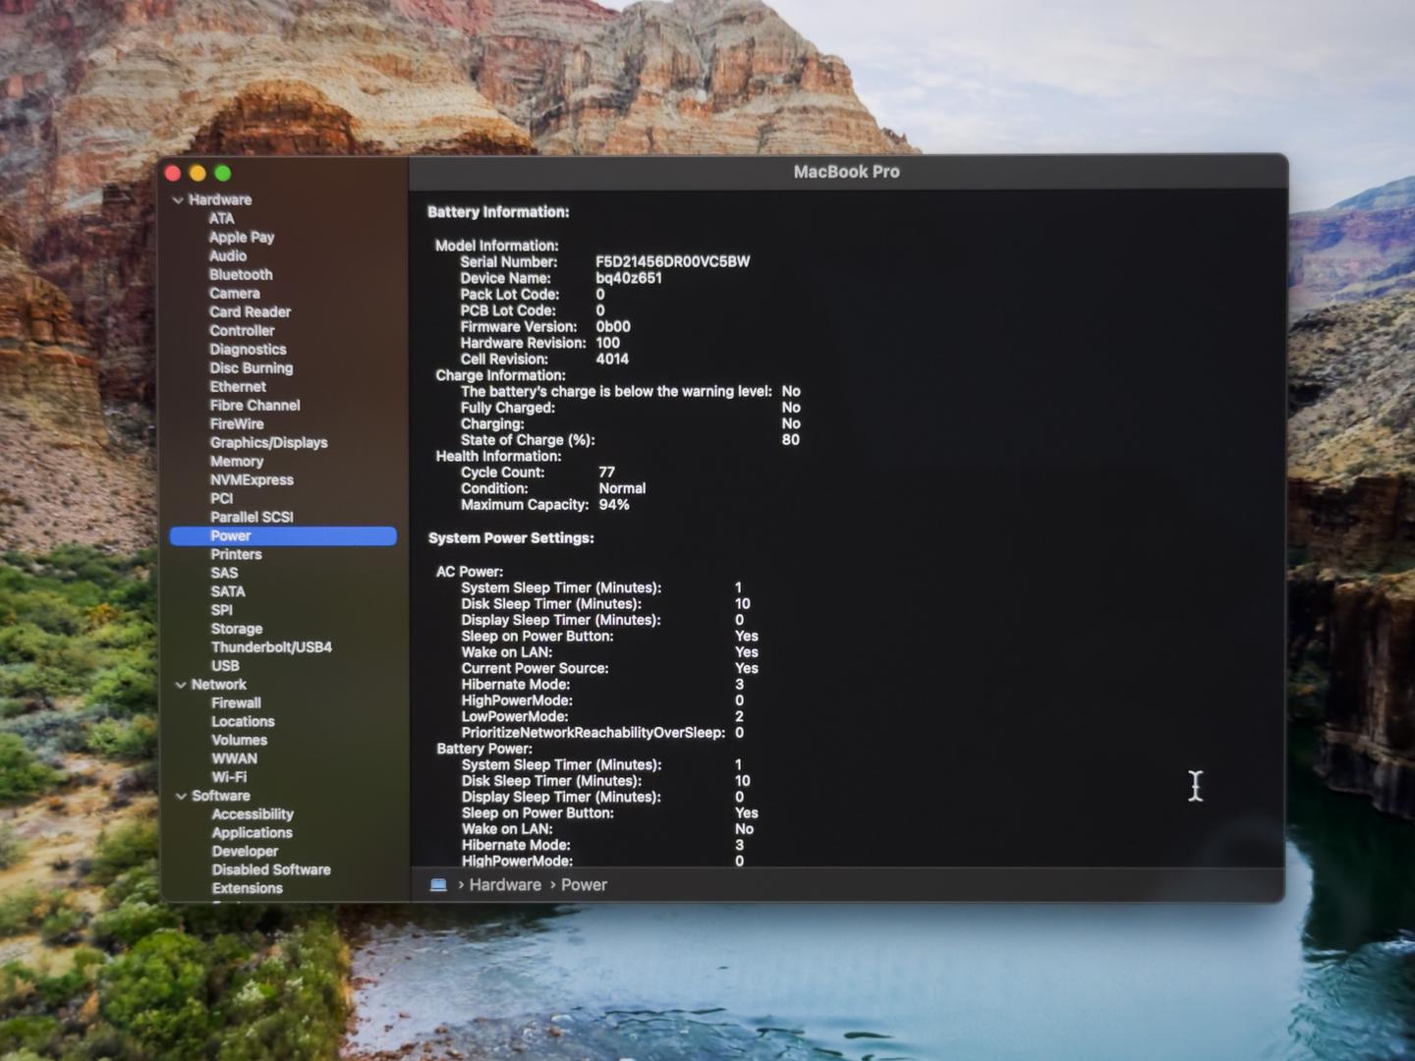The width and height of the screenshot is (1415, 1061).
Task: Click firmware version value 0b00
Action: [x=613, y=327]
